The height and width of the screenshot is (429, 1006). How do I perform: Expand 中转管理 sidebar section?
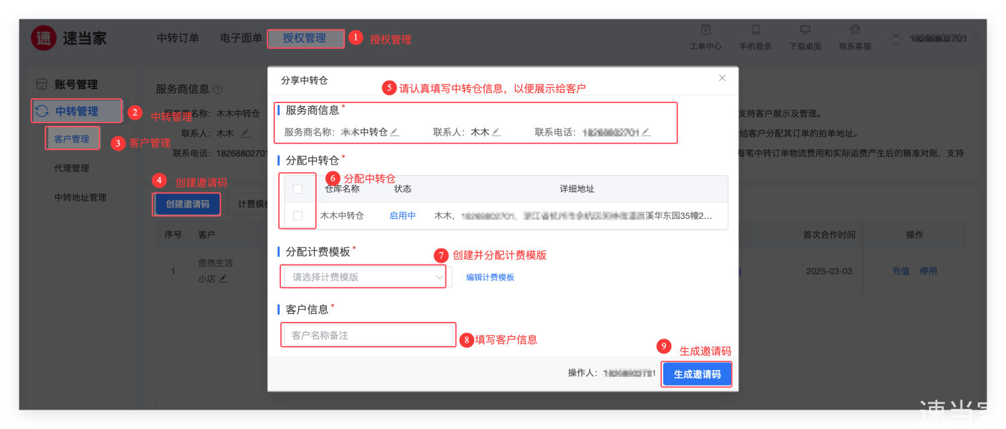[x=76, y=111]
